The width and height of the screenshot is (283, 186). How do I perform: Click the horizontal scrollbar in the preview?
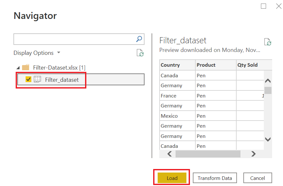(208, 154)
